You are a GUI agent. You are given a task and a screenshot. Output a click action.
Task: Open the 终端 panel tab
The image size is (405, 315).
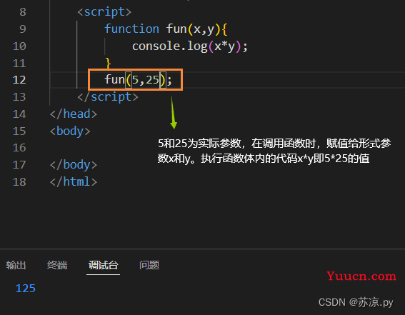coord(57,265)
